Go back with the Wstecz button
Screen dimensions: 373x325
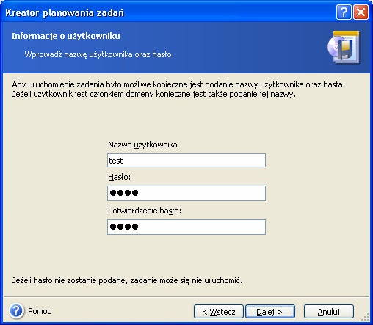[219, 312]
